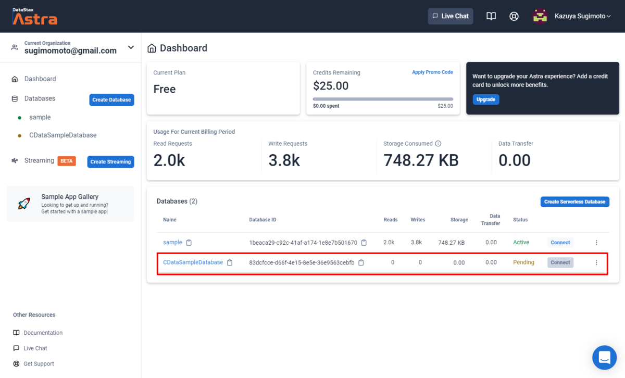This screenshot has width=625, height=378.
Task: Copy the CDataSampleDatabase name with its copy icon
Action: (x=230, y=262)
